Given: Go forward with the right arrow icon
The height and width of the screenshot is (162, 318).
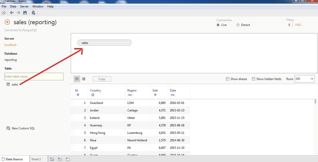Looking at the screenshot, I should [x=18, y=13].
